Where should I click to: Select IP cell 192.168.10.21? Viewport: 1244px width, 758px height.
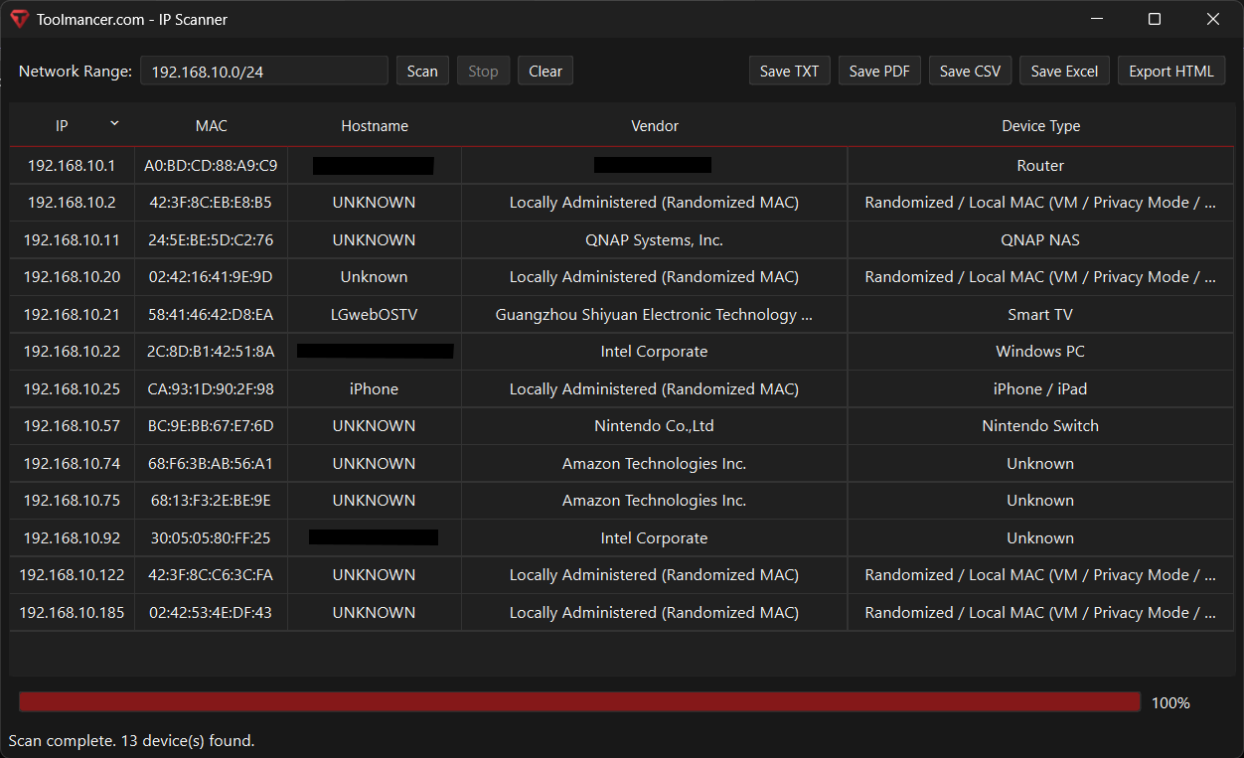tap(72, 314)
